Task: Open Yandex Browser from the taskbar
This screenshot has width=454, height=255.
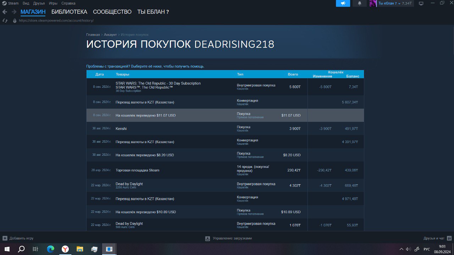Action: pos(65,249)
